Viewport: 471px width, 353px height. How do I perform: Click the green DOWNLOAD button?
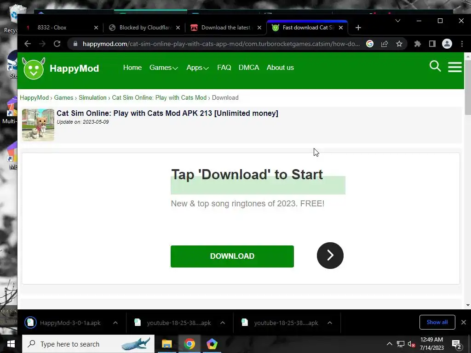point(232,256)
